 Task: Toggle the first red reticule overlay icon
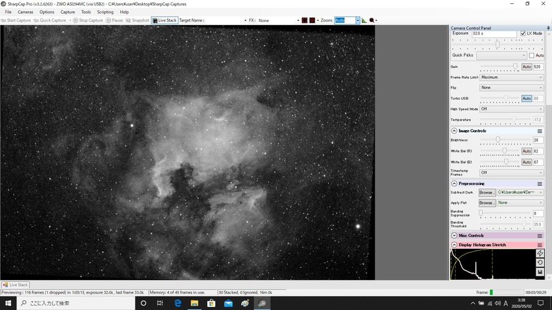[x=304, y=20]
